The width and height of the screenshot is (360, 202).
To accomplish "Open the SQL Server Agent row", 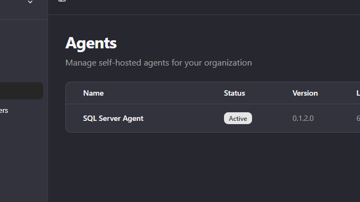I will pyautogui.click(x=213, y=118).
